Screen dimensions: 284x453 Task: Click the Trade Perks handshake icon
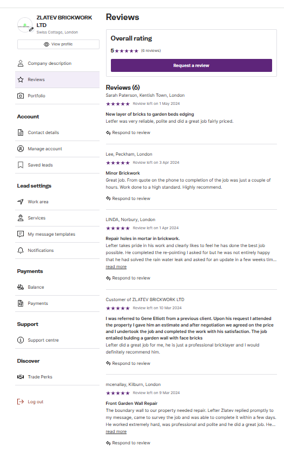click(x=21, y=377)
